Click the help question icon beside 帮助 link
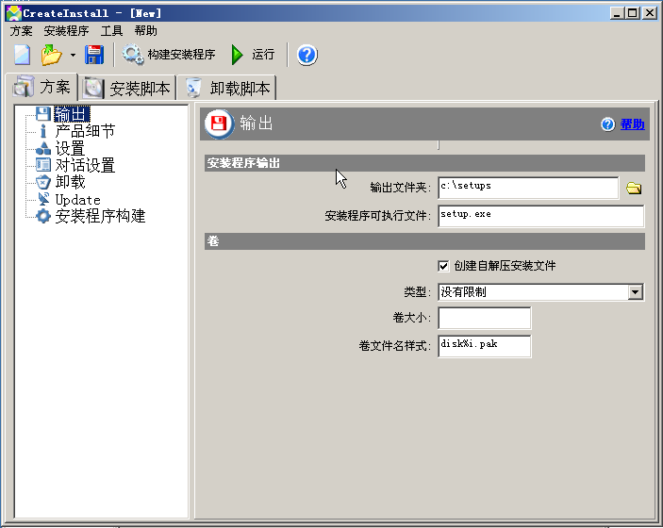The height and width of the screenshot is (528, 663). coord(608,124)
